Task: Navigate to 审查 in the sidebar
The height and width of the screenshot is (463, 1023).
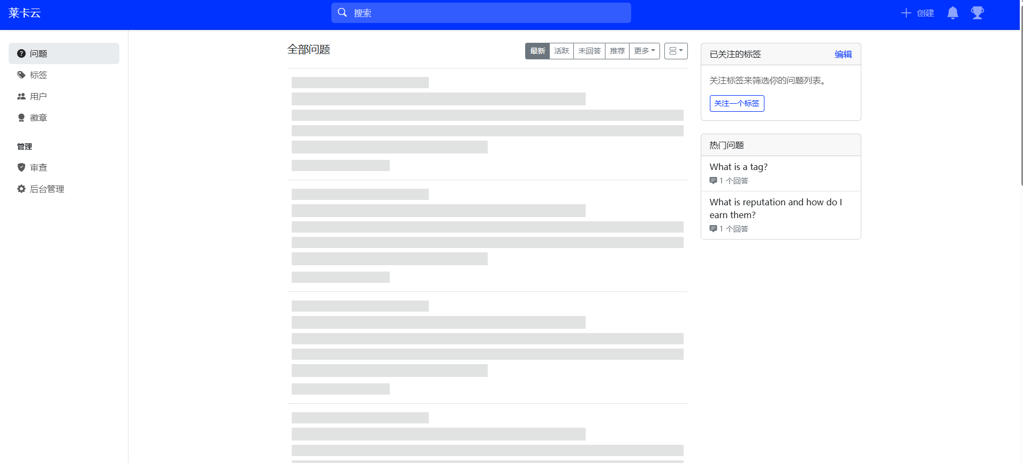Action: pyautogui.click(x=64, y=167)
